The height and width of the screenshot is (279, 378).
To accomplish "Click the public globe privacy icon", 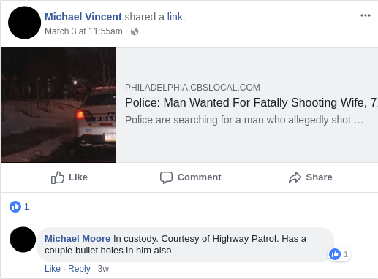I will click(135, 31).
